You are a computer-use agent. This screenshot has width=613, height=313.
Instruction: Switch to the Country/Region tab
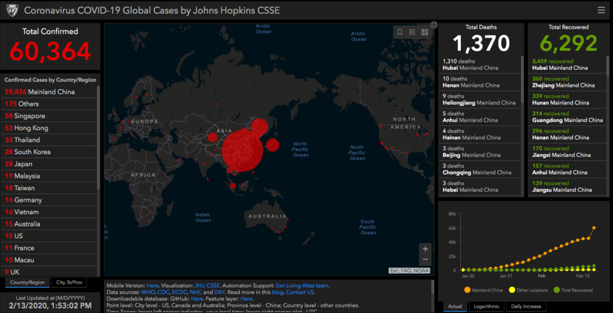point(28,282)
